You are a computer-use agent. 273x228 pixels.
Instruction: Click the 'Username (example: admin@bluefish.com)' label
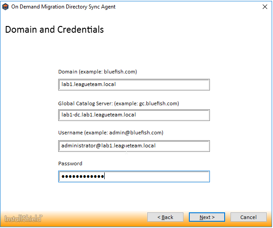(x=111, y=133)
